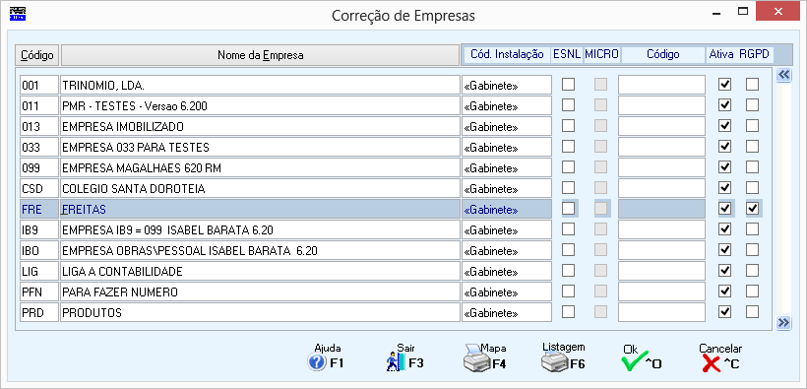807x389 pixels.
Task: Jump up with double-left arrow button
Action: tap(783, 75)
